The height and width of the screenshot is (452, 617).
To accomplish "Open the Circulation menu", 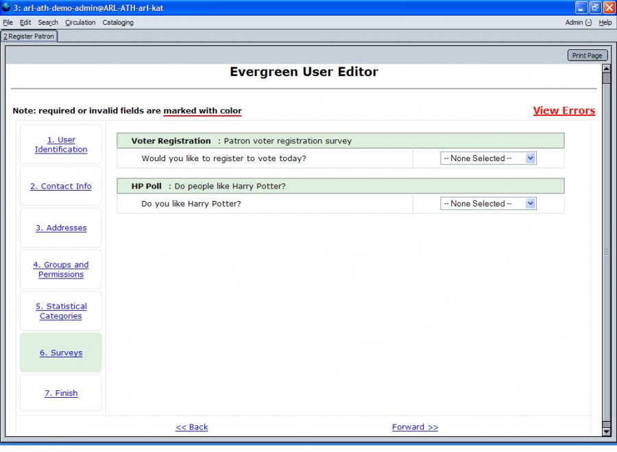I will pos(80,23).
